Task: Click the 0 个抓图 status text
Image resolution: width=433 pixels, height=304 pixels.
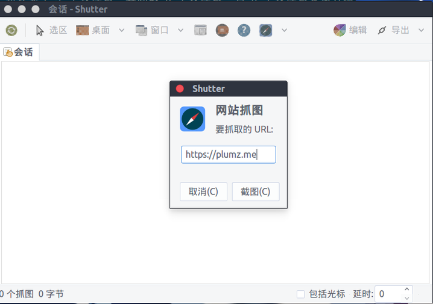Action: 16,294
